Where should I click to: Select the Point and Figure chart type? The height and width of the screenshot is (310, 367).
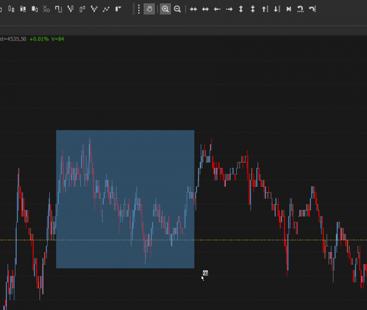click(x=46, y=9)
